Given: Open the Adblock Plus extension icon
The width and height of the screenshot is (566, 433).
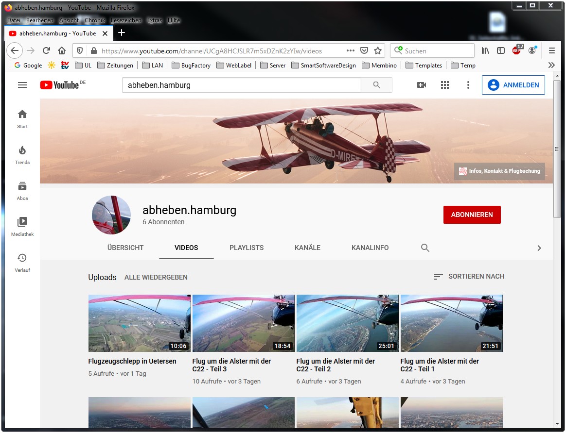Looking at the screenshot, I should [x=517, y=50].
